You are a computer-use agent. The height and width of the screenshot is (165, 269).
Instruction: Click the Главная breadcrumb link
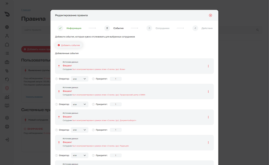tap(26, 10)
